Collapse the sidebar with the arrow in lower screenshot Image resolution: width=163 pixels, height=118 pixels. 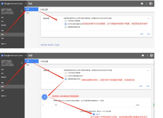coord(26,55)
